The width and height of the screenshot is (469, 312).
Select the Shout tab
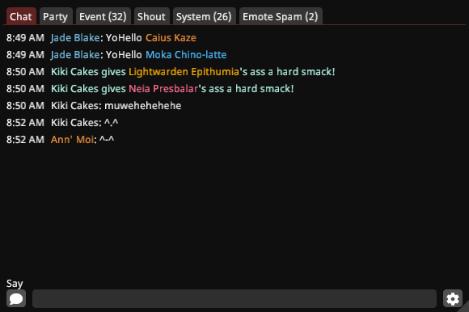tap(151, 16)
